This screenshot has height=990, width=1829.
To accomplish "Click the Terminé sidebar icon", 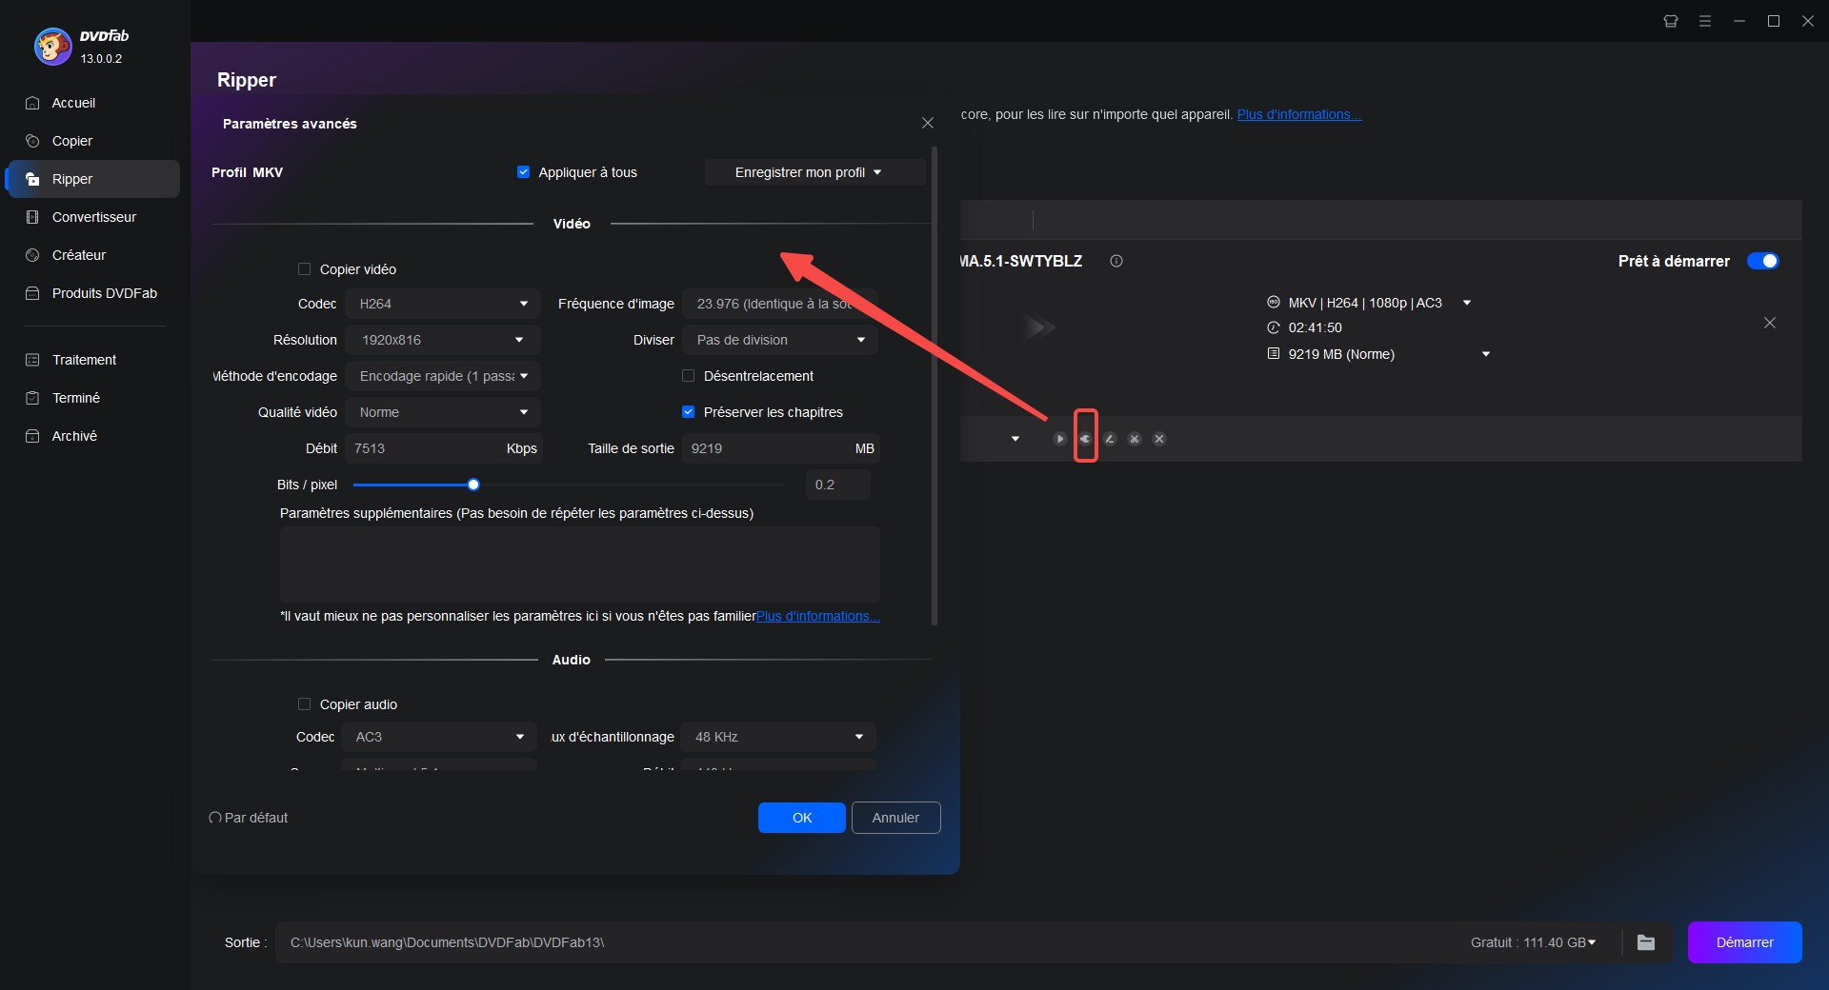I will pyautogui.click(x=32, y=398).
